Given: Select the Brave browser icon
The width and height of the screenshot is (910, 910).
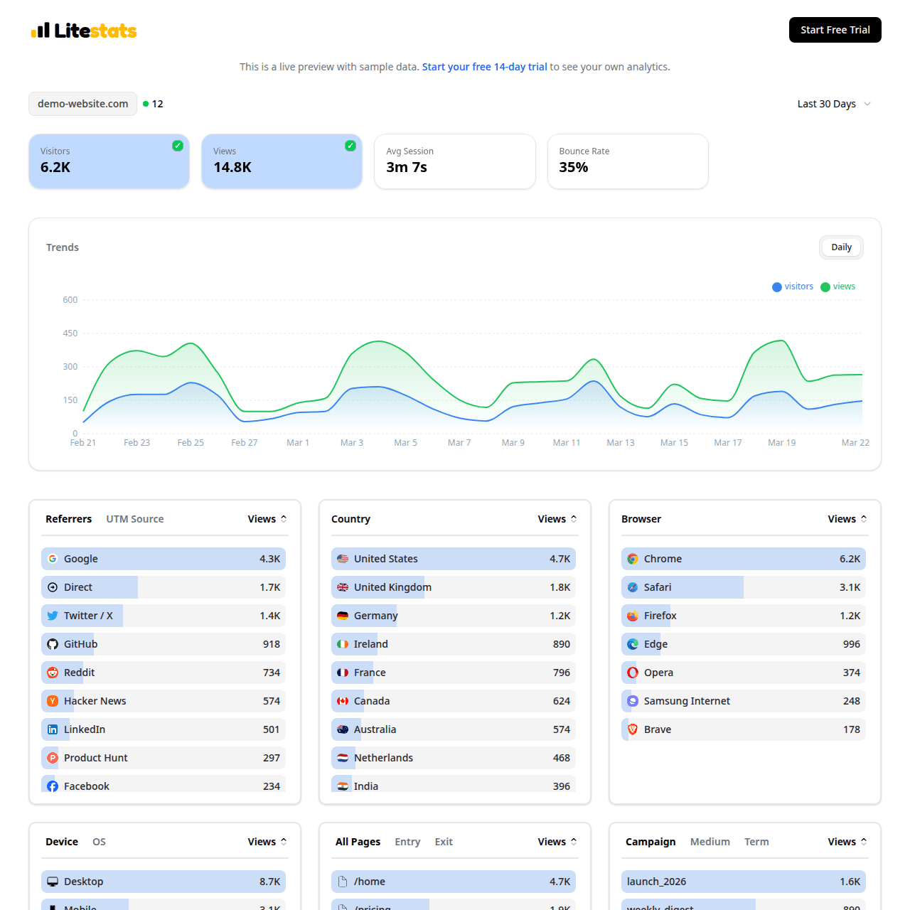Looking at the screenshot, I should [632, 729].
